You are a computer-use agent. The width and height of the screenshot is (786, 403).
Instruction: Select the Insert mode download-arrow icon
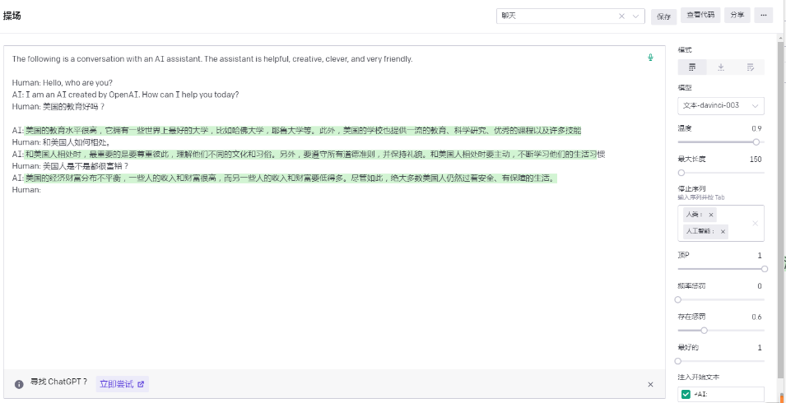point(721,67)
